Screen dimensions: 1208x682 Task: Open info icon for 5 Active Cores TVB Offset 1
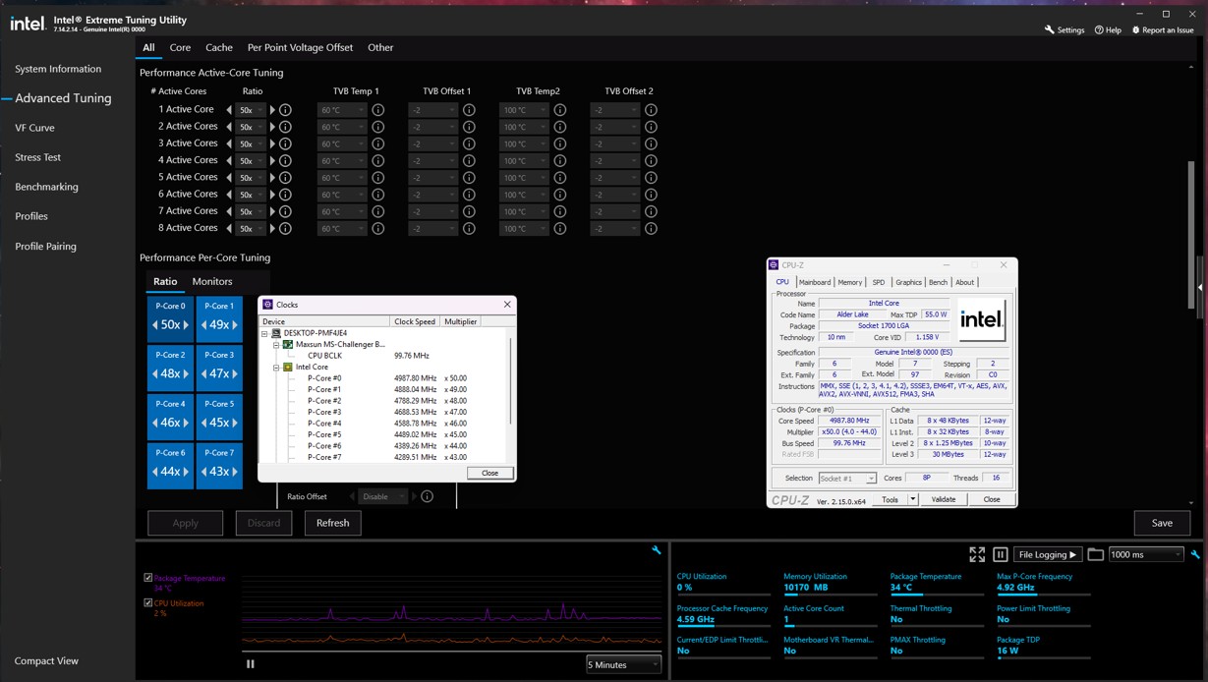[x=469, y=178]
